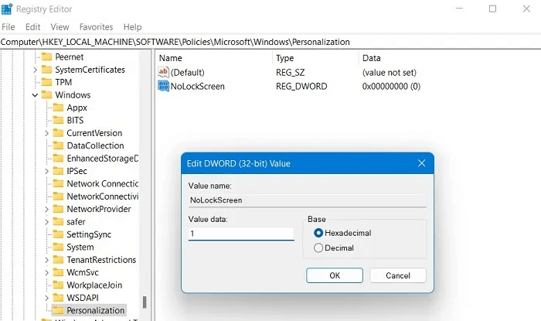Click the NoLockScreen DWORD value icon
This screenshot has height=321, width=541.
pyautogui.click(x=163, y=86)
